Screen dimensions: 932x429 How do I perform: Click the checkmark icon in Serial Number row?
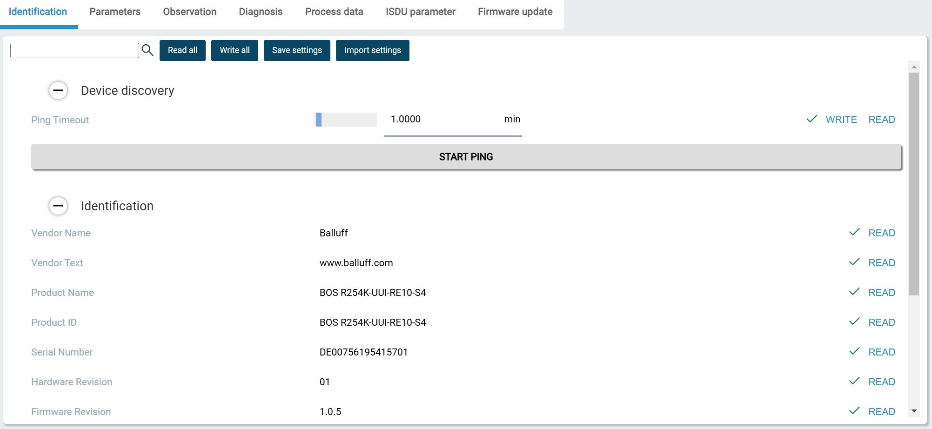(854, 351)
